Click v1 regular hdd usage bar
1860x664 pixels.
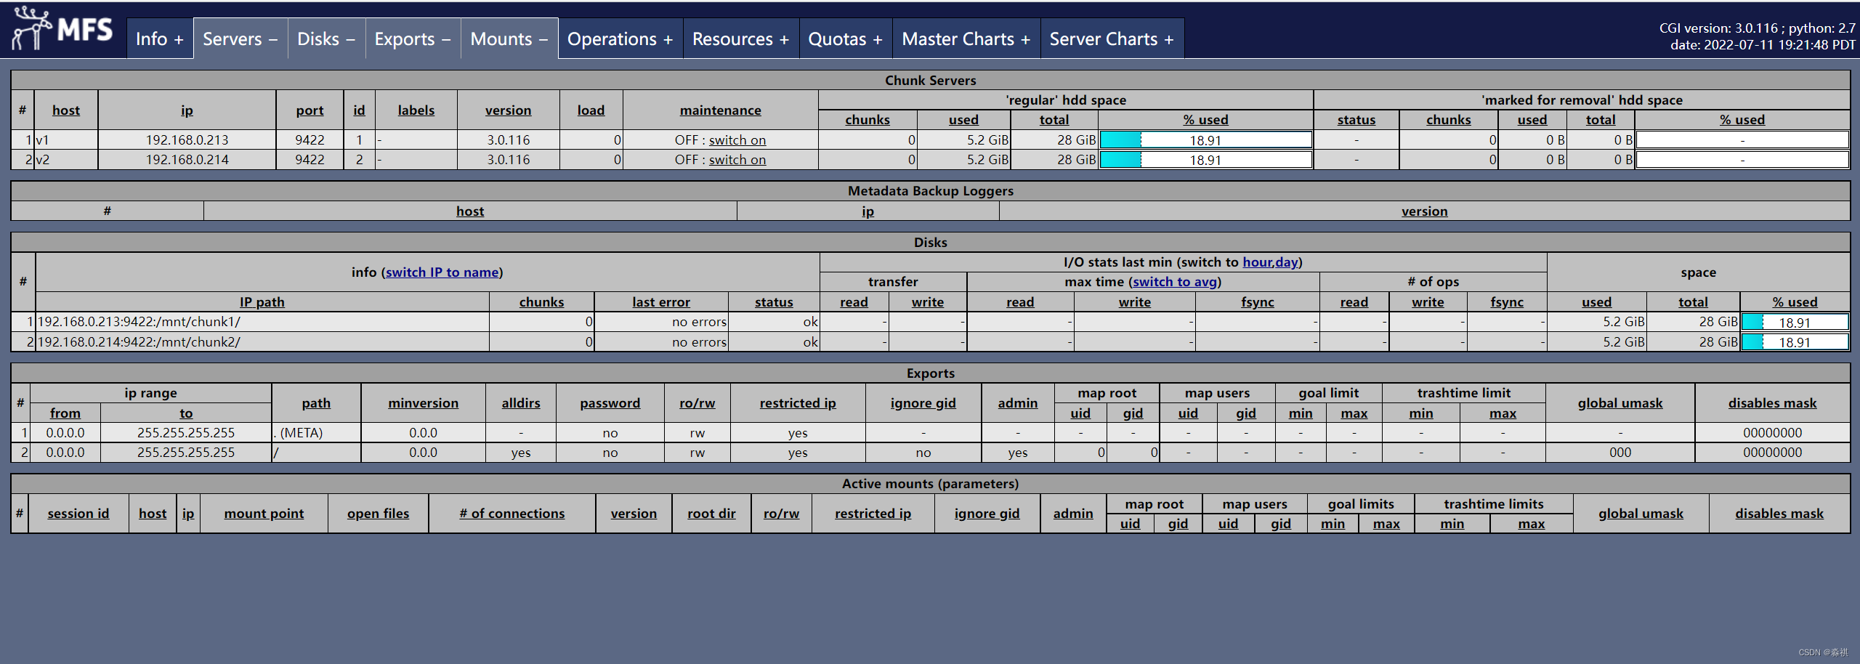(1205, 140)
